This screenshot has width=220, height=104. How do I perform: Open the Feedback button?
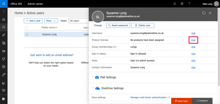(202, 101)
